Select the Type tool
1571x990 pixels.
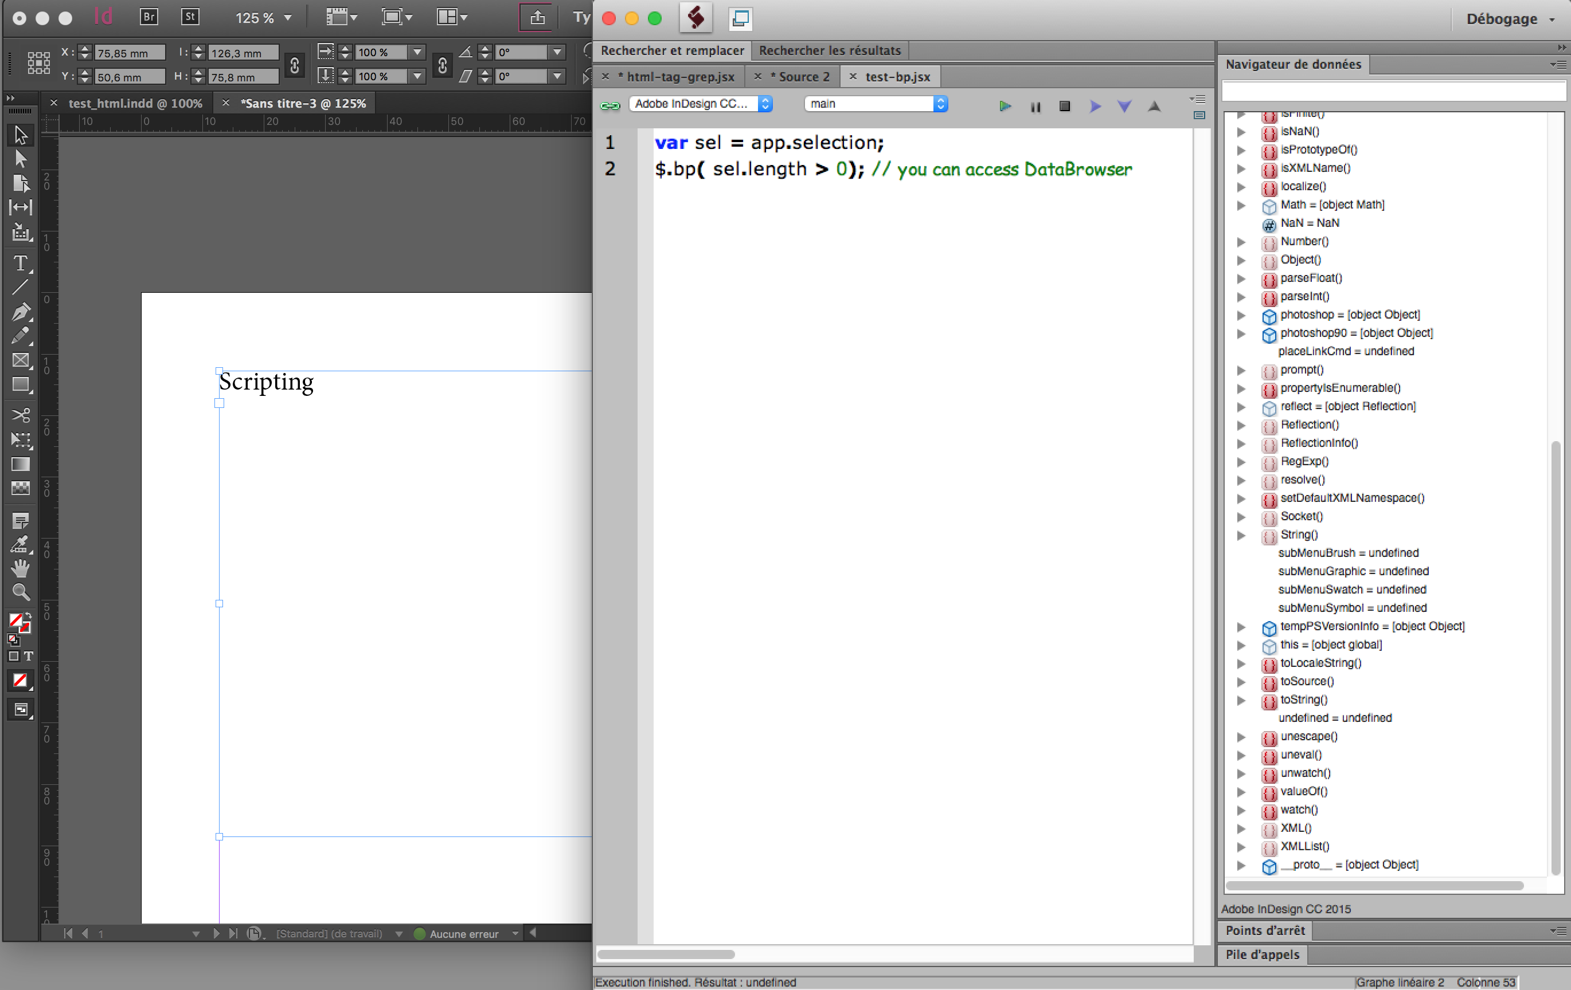(21, 262)
